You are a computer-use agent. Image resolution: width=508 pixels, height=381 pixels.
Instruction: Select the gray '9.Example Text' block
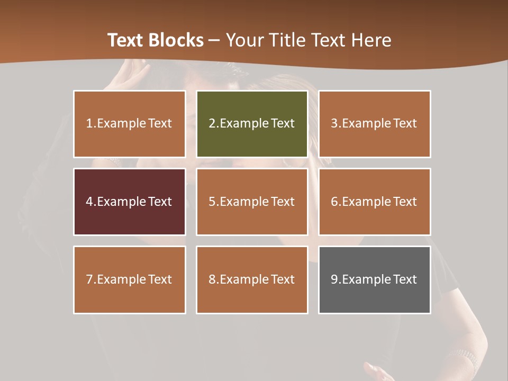375,280
